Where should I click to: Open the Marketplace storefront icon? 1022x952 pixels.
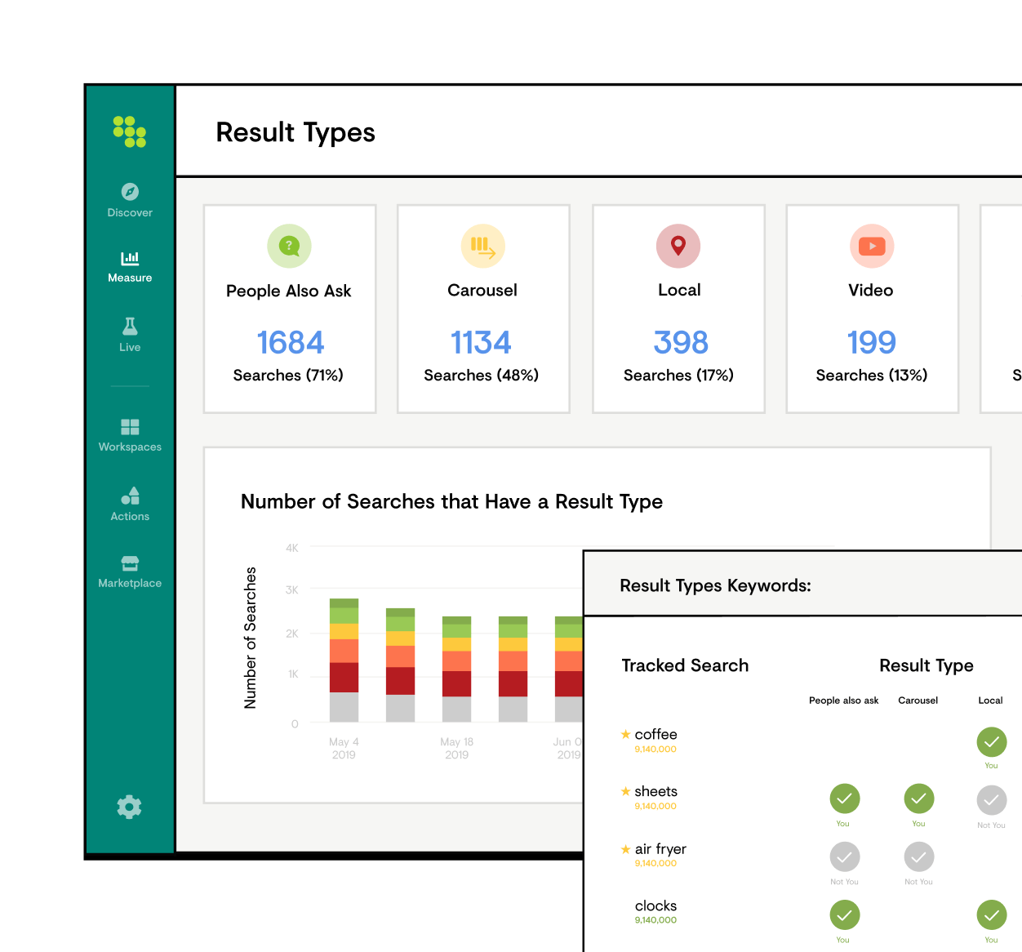pos(130,563)
